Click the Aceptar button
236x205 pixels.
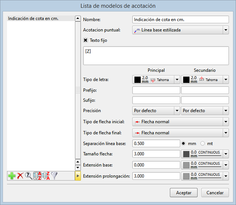(184, 193)
